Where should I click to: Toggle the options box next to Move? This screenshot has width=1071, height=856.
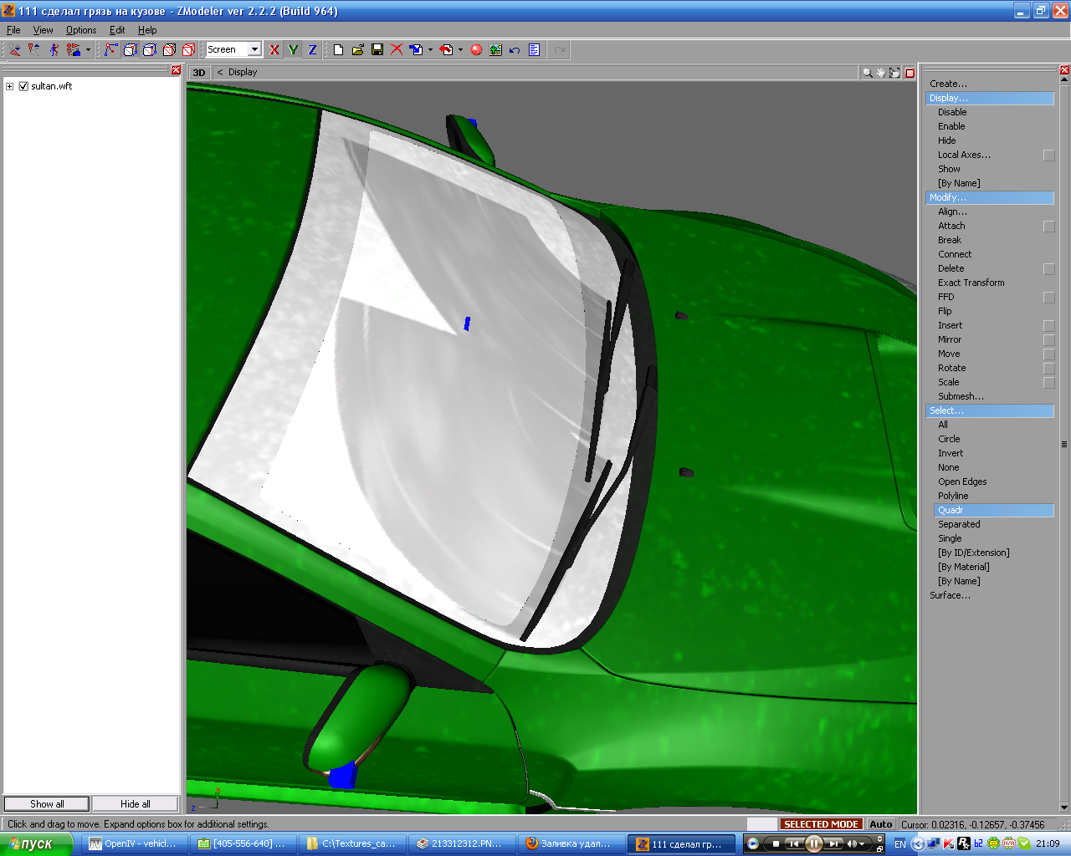(1048, 354)
